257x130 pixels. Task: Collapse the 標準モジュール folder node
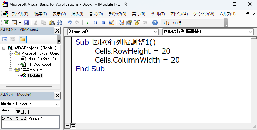click(x=11, y=70)
